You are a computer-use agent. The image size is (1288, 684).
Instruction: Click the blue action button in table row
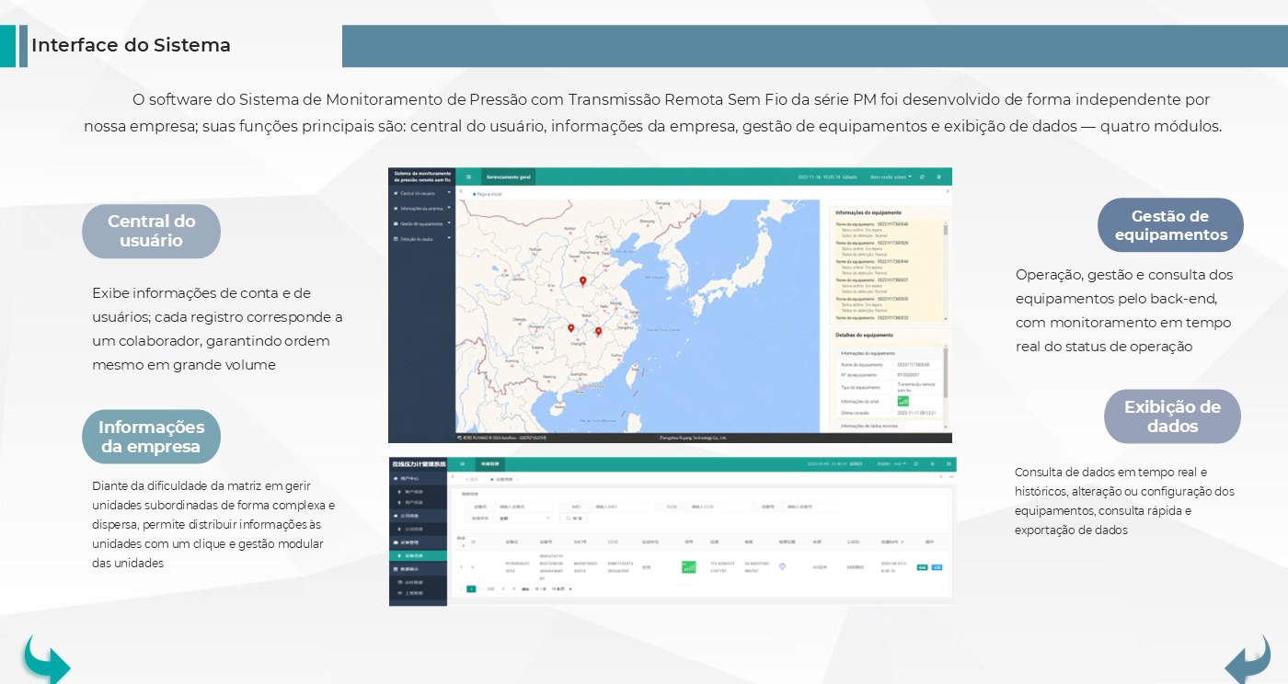click(937, 567)
